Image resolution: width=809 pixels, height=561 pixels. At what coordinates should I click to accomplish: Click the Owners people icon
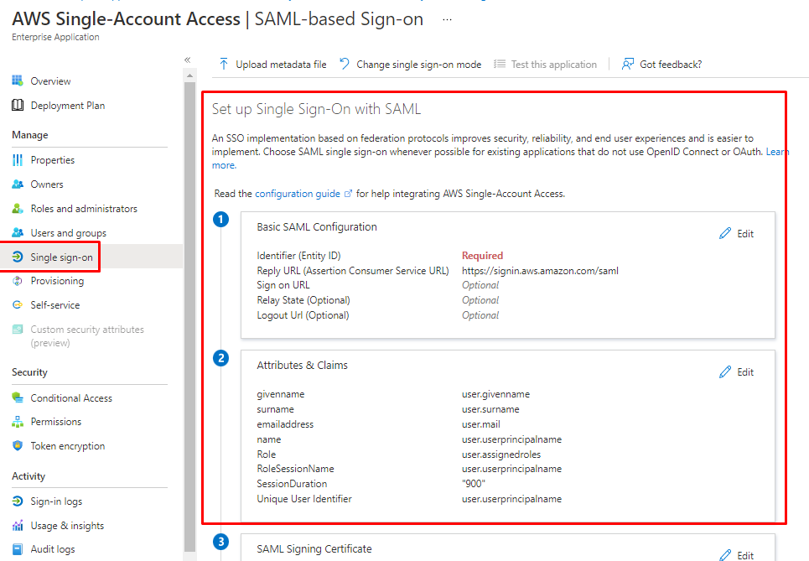(x=17, y=184)
